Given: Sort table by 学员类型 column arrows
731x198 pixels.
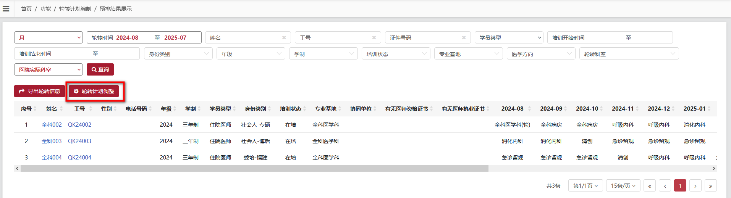Looking at the screenshot, I should [235, 109].
